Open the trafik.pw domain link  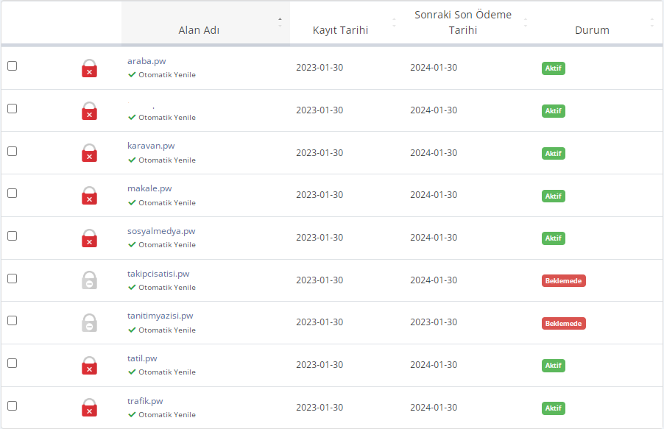point(145,402)
